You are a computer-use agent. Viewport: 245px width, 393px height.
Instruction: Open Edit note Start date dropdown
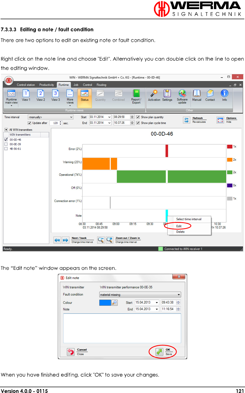coord(157,303)
